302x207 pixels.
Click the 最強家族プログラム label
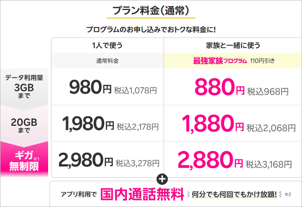(220, 61)
